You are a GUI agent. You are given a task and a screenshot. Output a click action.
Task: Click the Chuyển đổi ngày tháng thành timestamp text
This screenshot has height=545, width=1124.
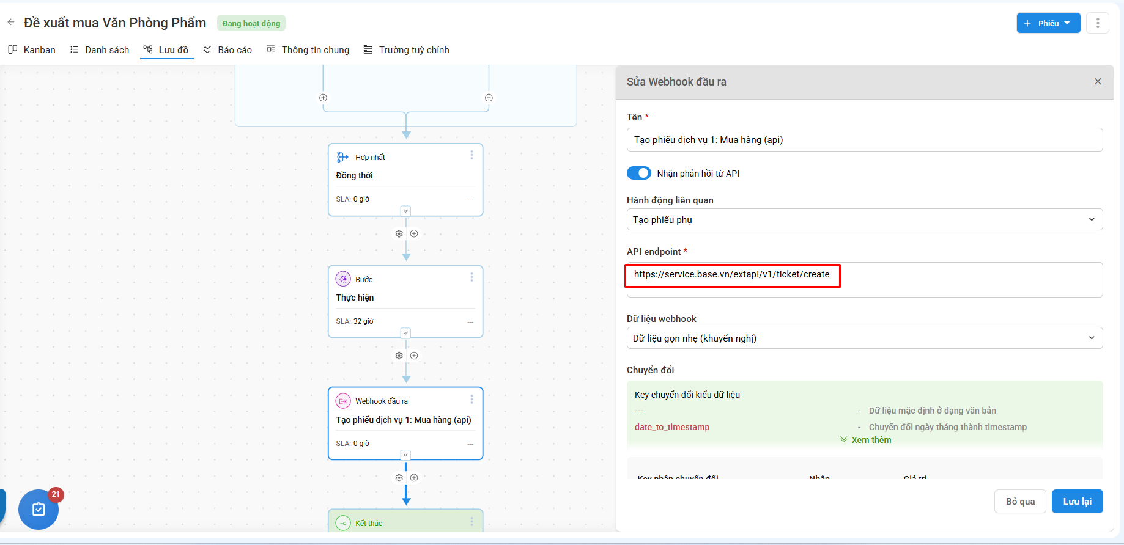tap(948, 427)
